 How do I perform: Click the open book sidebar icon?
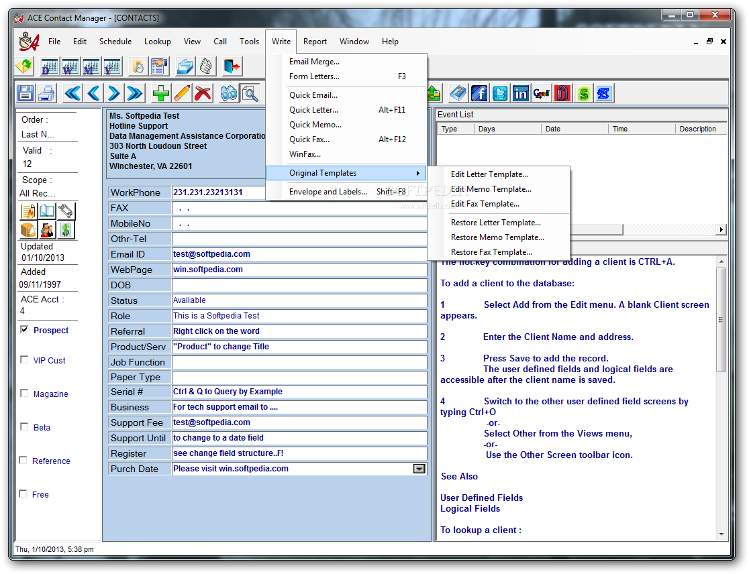coord(47,211)
